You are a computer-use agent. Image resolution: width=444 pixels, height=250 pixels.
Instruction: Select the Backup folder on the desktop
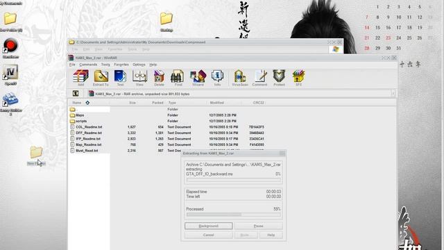pyautogui.click(x=166, y=19)
